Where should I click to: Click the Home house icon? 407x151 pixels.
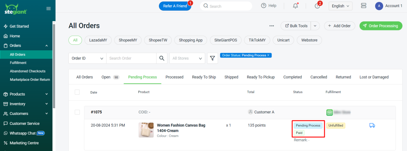click(6, 36)
